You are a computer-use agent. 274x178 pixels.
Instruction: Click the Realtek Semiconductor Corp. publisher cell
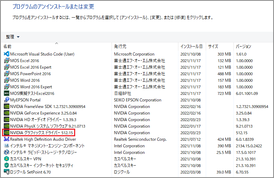tap(140, 139)
